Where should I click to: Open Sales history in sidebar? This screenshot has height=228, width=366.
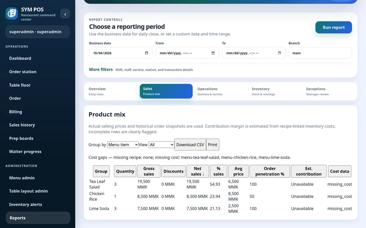point(38,125)
